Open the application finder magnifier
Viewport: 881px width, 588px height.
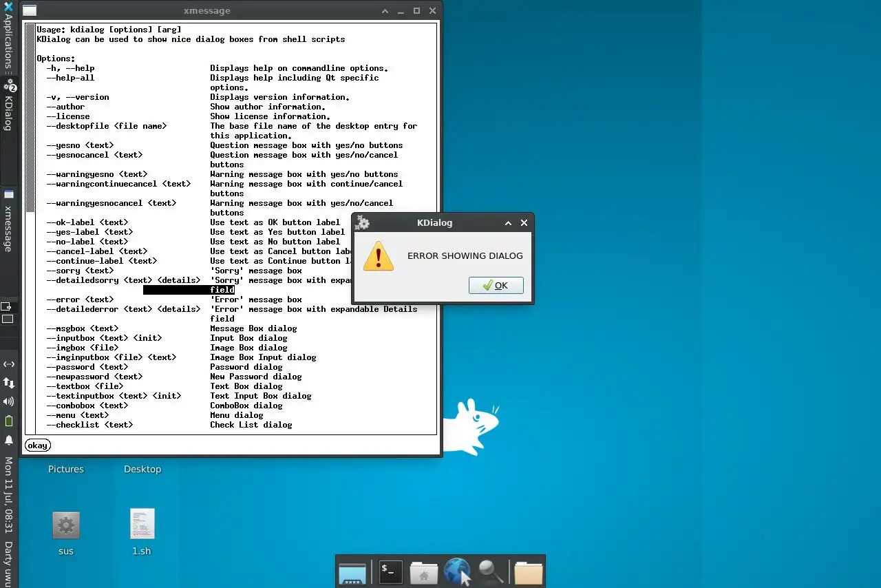click(x=491, y=572)
